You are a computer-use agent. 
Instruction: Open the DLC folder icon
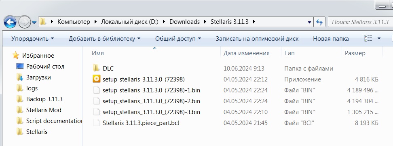point(96,68)
